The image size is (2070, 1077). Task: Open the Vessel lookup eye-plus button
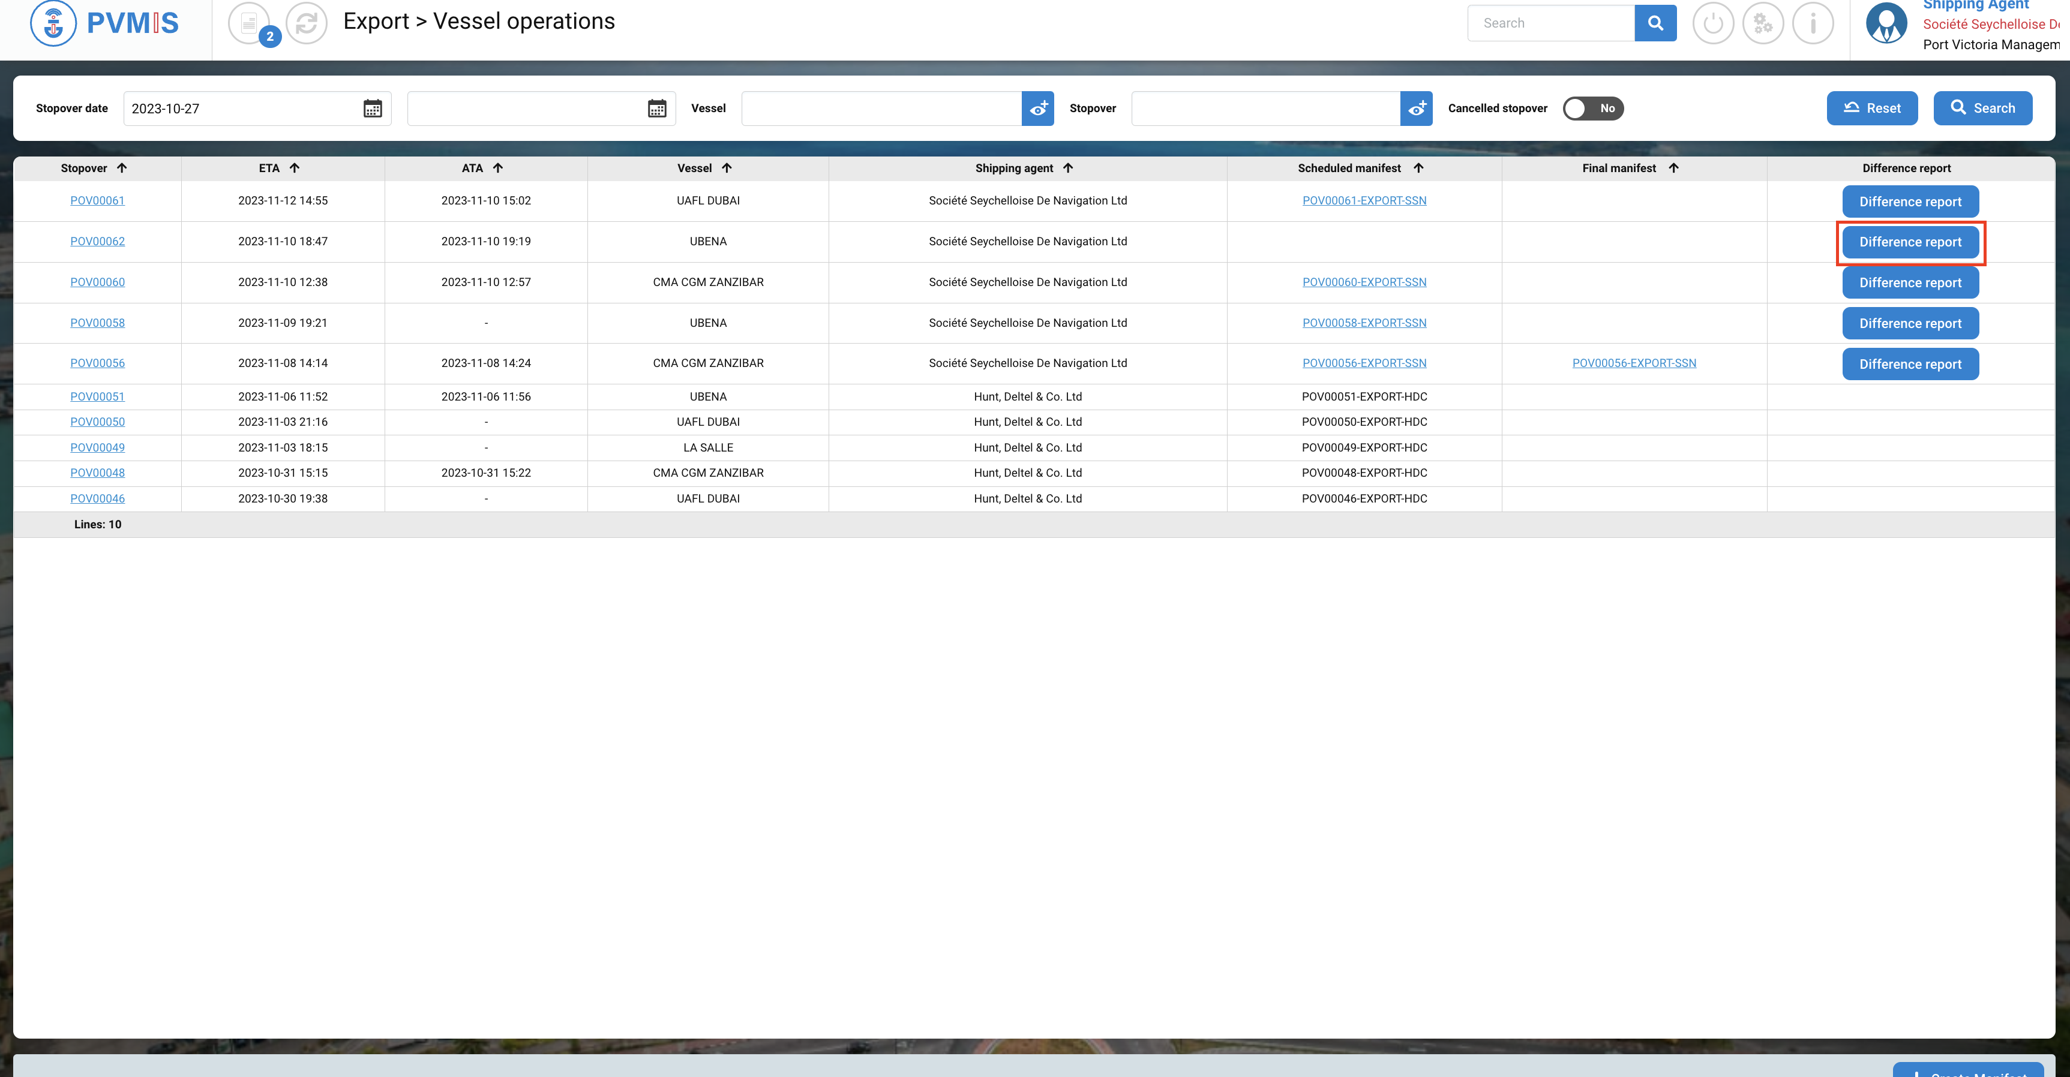click(1037, 109)
